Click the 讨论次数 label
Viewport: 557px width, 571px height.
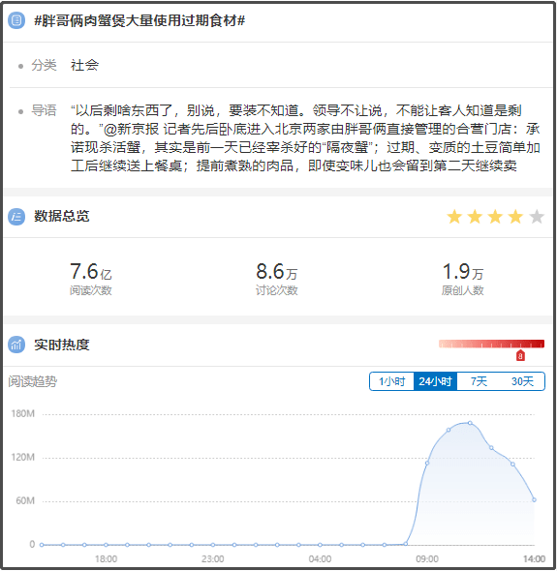click(277, 290)
